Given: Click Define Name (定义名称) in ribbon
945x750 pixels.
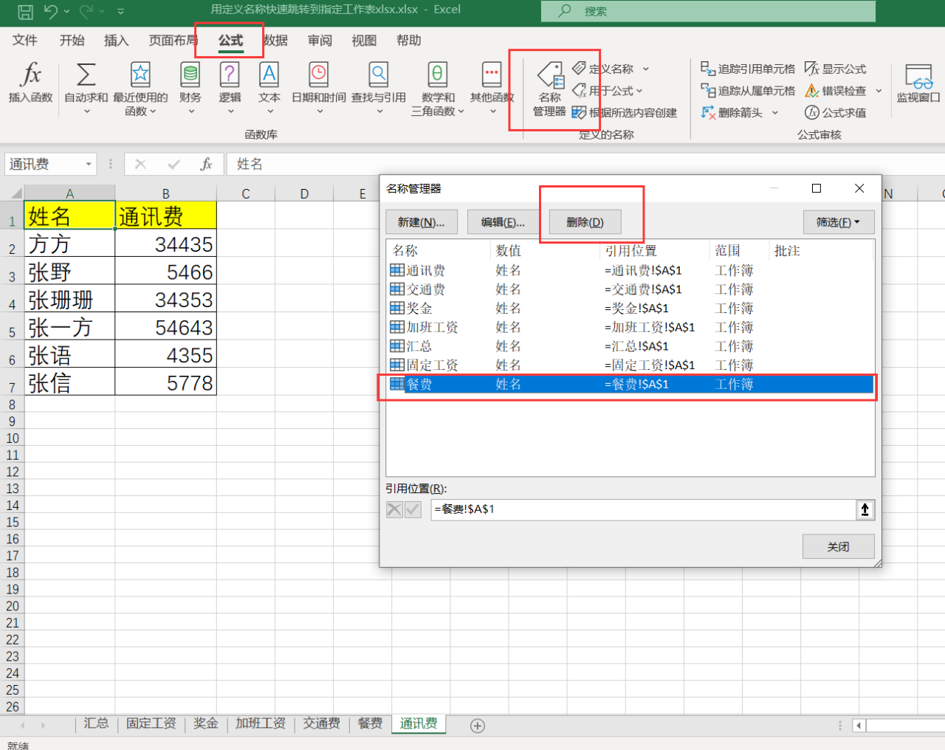Looking at the screenshot, I should 603,69.
